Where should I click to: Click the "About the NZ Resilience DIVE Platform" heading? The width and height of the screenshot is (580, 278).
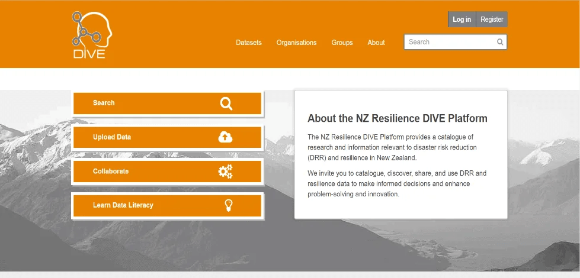point(398,118)
